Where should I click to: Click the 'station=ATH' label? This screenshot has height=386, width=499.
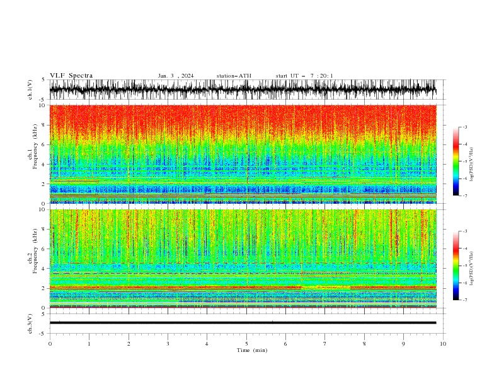[234, 76]
